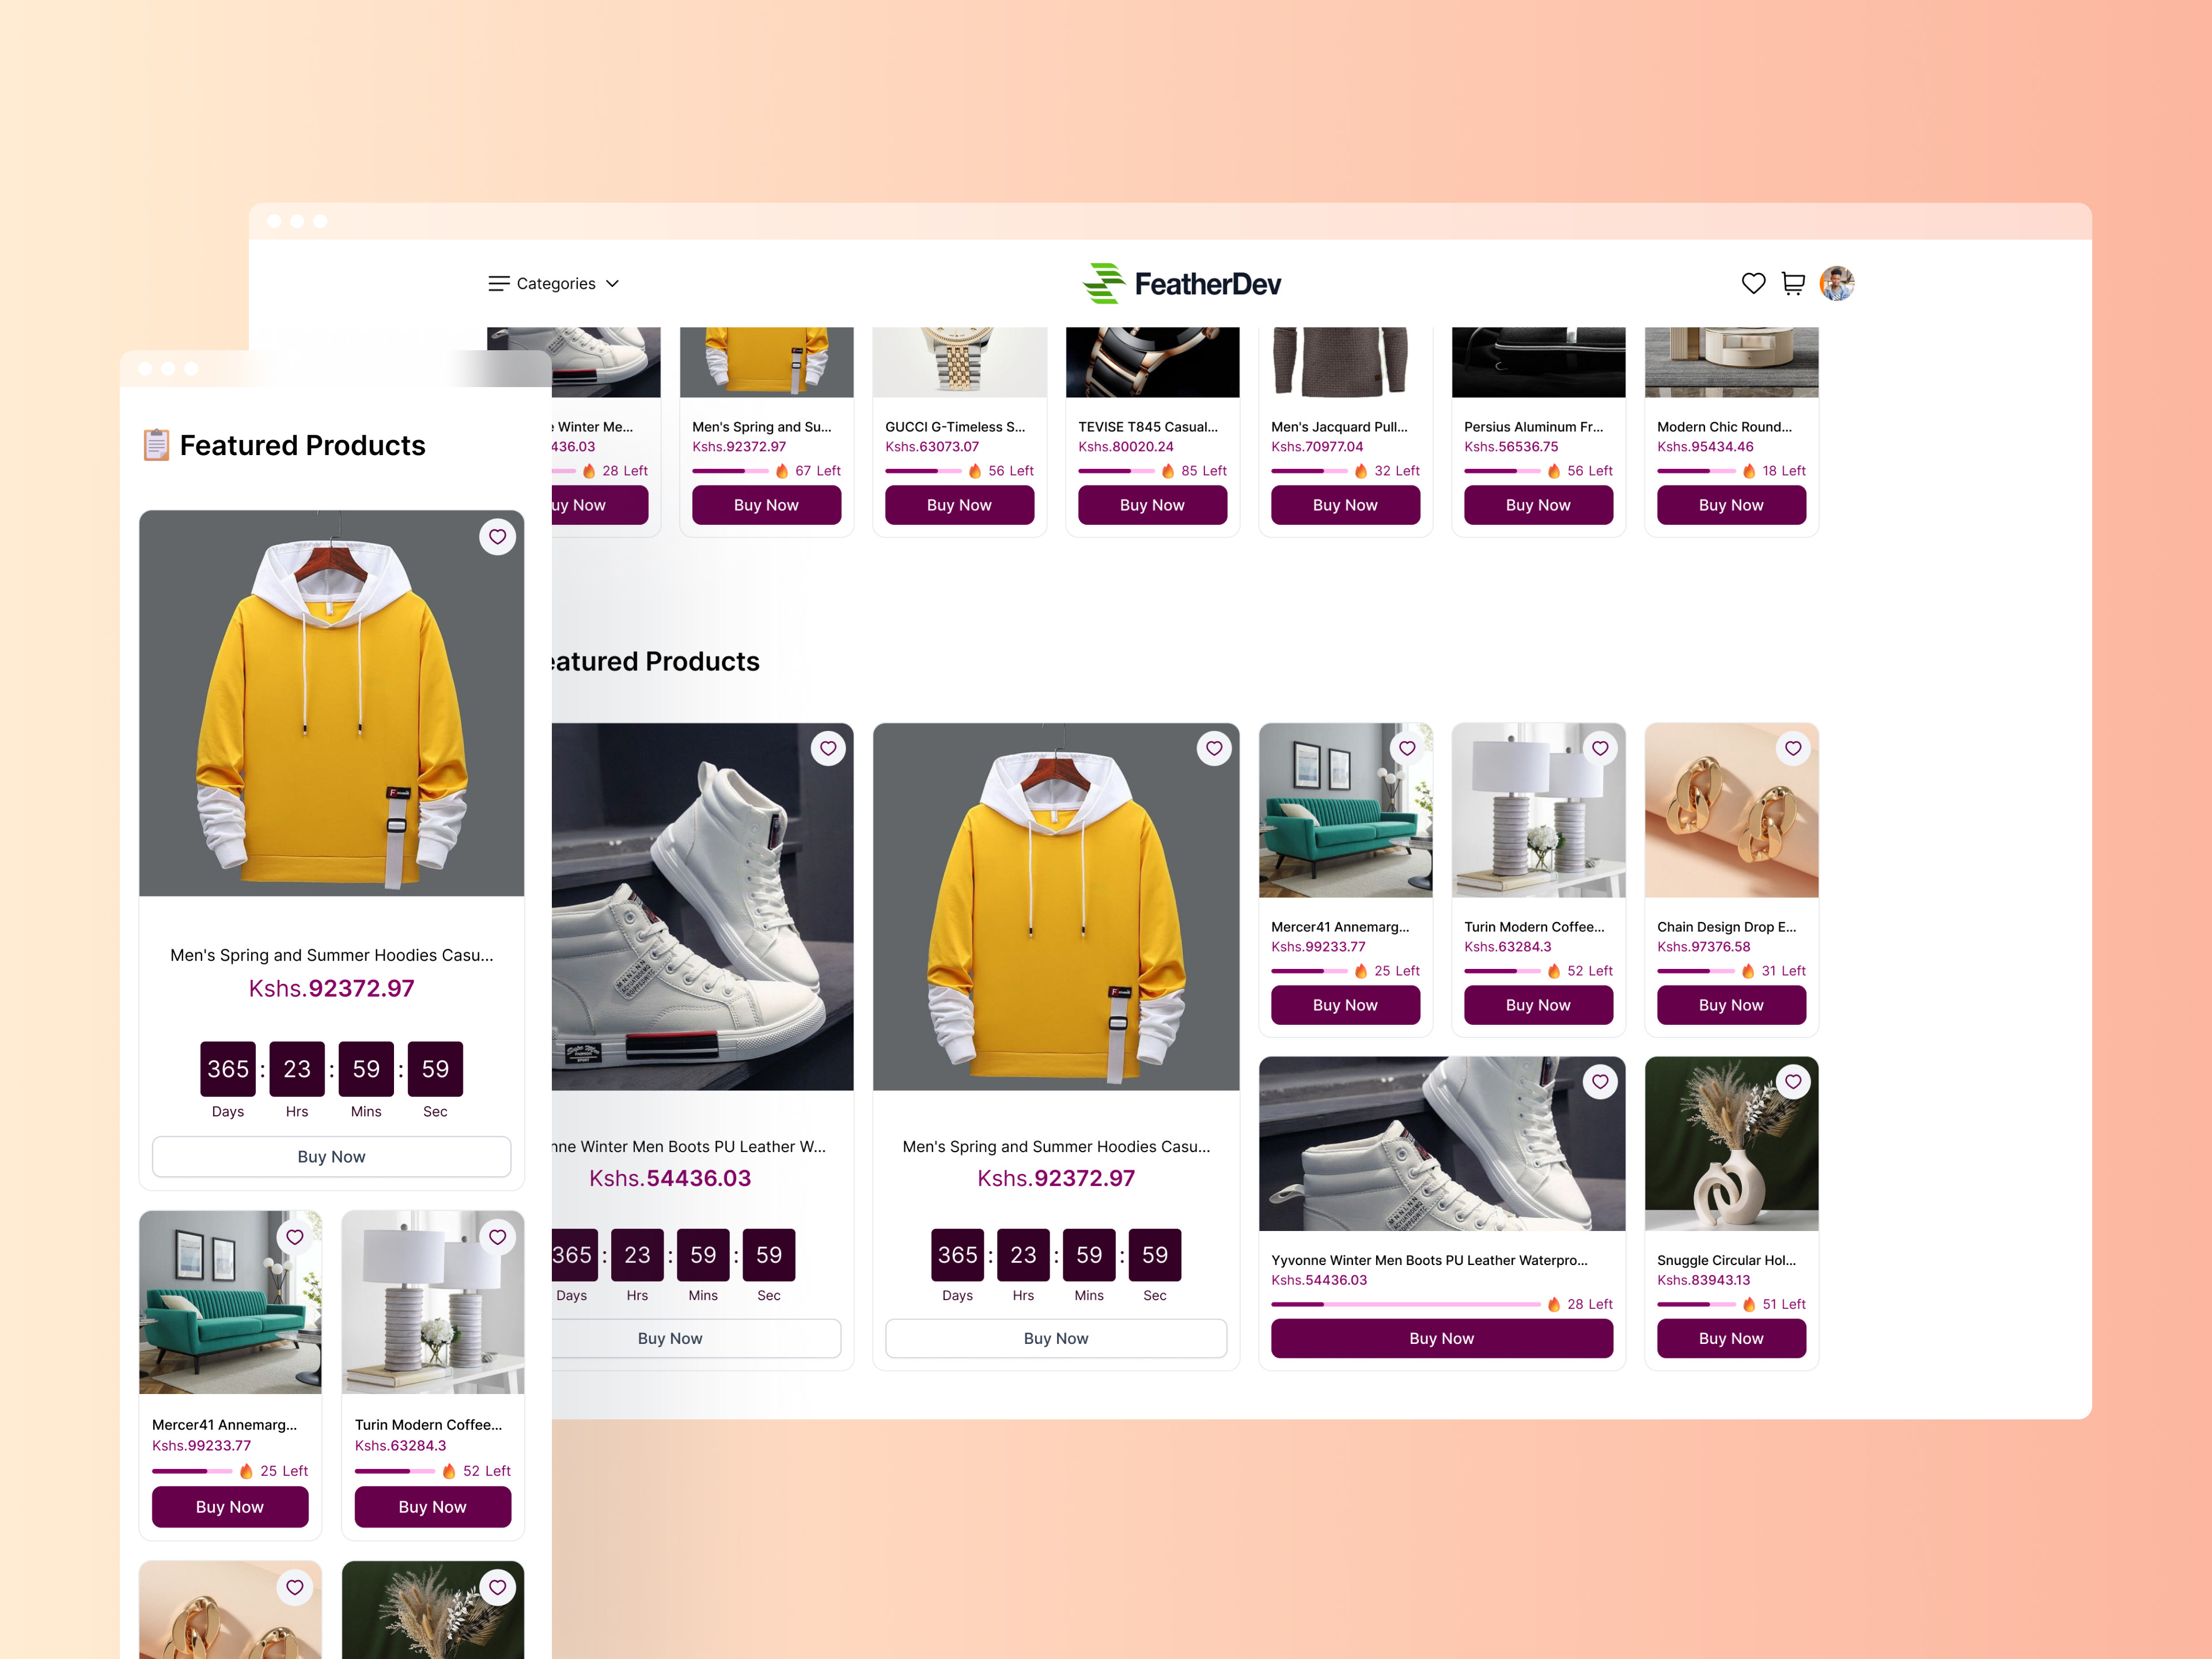Screen dimensions: 2212x1659
Task: Open the shopping cart icon in header
Action: (x=1793, y=284)
